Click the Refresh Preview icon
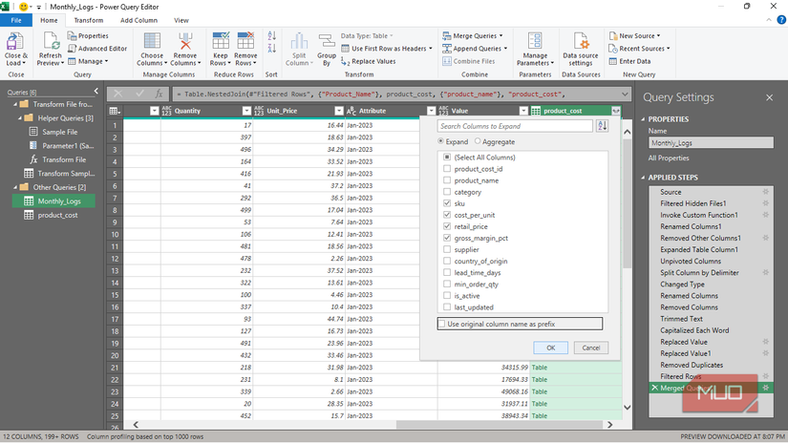 (x=51, y=41)
